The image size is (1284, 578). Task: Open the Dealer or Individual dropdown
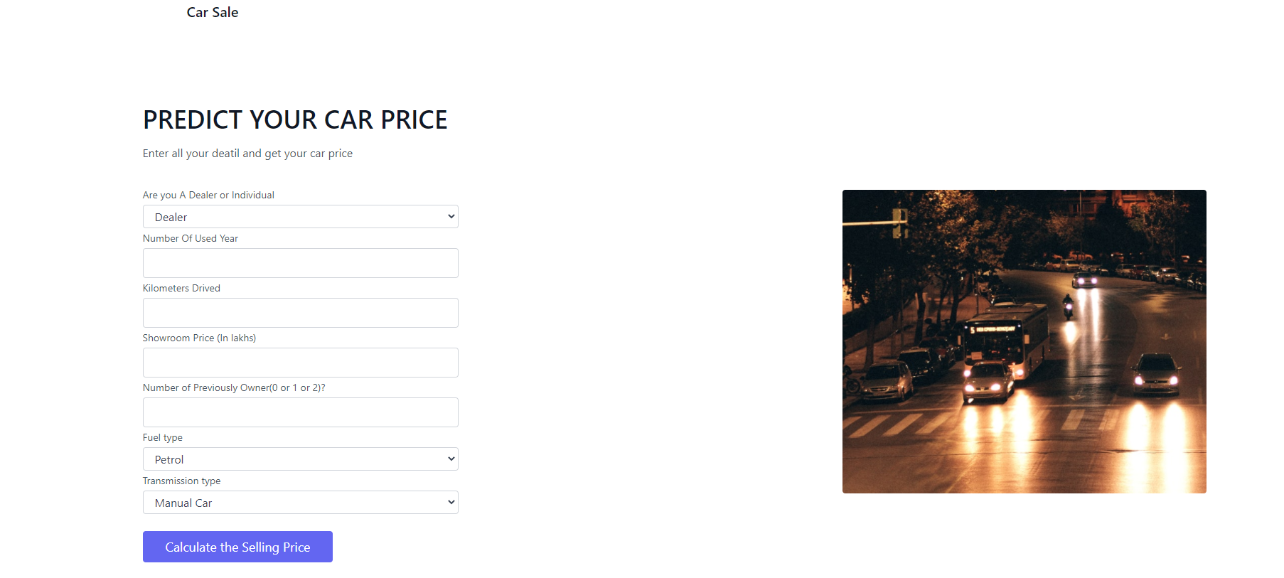point(300,216)
